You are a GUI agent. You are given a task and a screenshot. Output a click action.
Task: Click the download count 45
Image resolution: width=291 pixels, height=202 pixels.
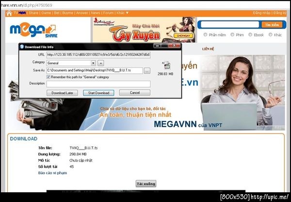click(x=72, y=167)
